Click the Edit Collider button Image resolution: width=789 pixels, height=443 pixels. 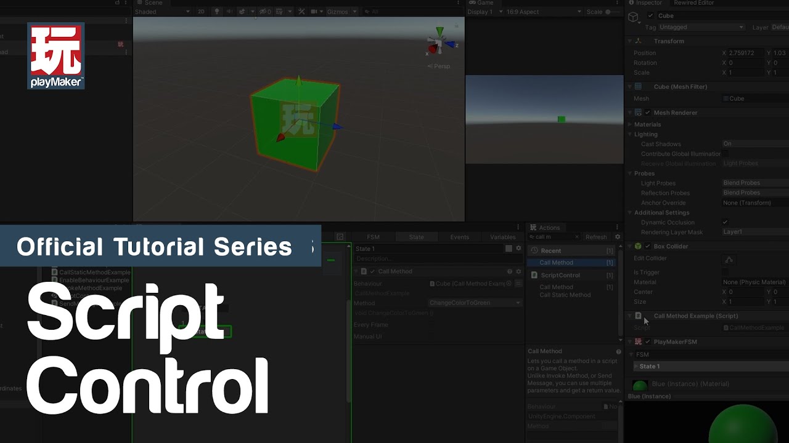click(729, 260)
